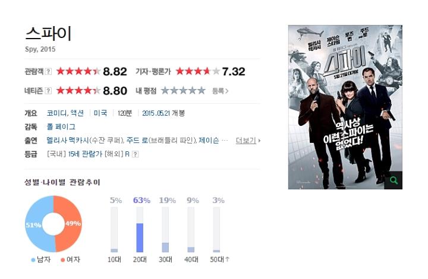The width and height of the screenshot is (428, 279).
Task: Open the 스파이 movie poster image
Action: click(x=345, y=107)
